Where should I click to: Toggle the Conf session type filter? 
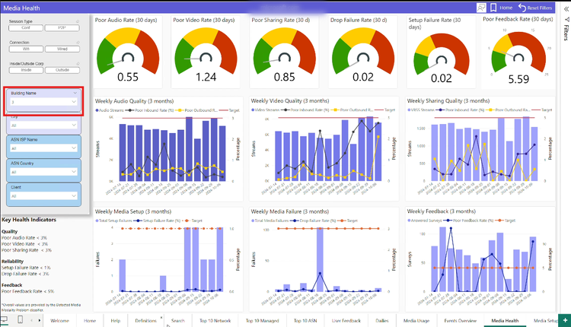point(24,27)
